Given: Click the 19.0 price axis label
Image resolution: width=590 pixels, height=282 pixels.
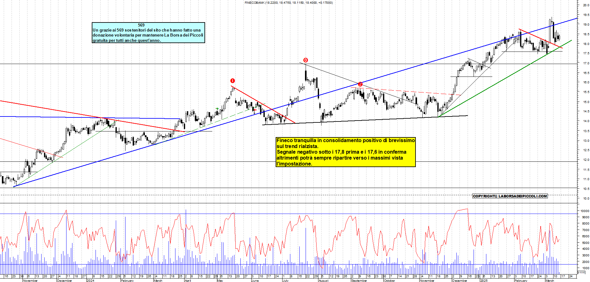Looking at the screenshot, I should pos(586,24).
